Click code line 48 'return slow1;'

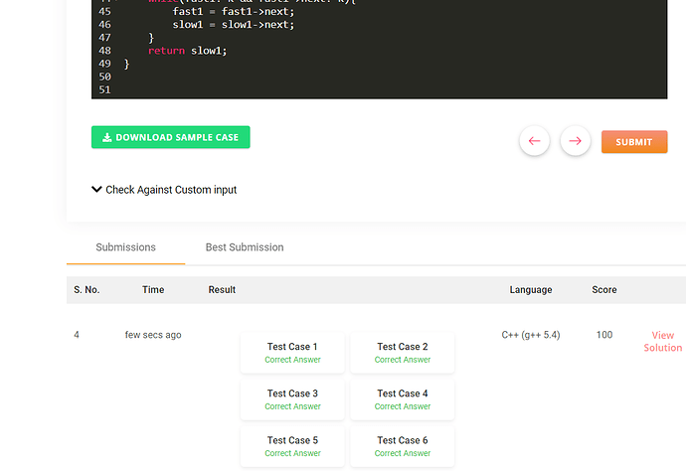187,51
